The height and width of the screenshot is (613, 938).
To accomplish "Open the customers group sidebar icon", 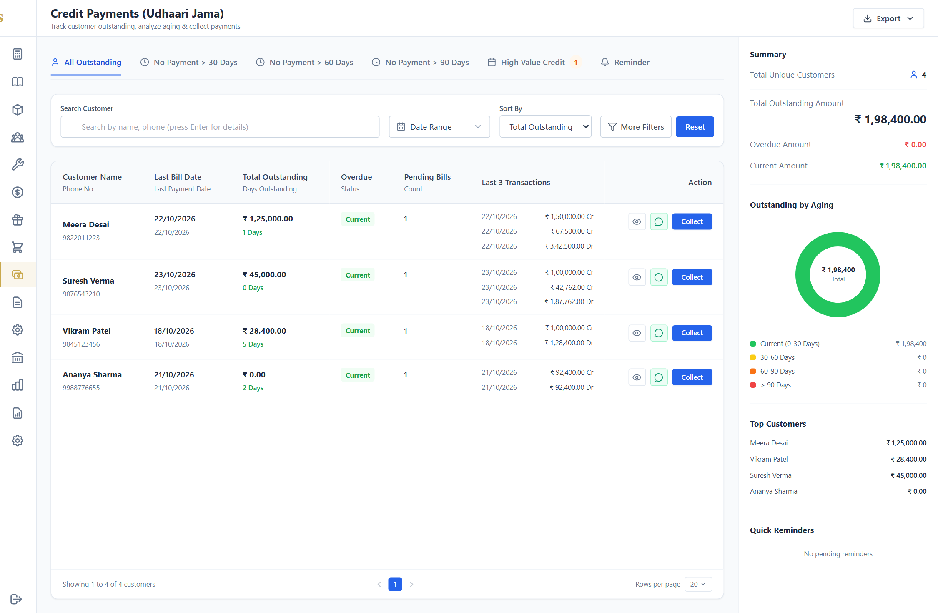I will coord(18,137).
